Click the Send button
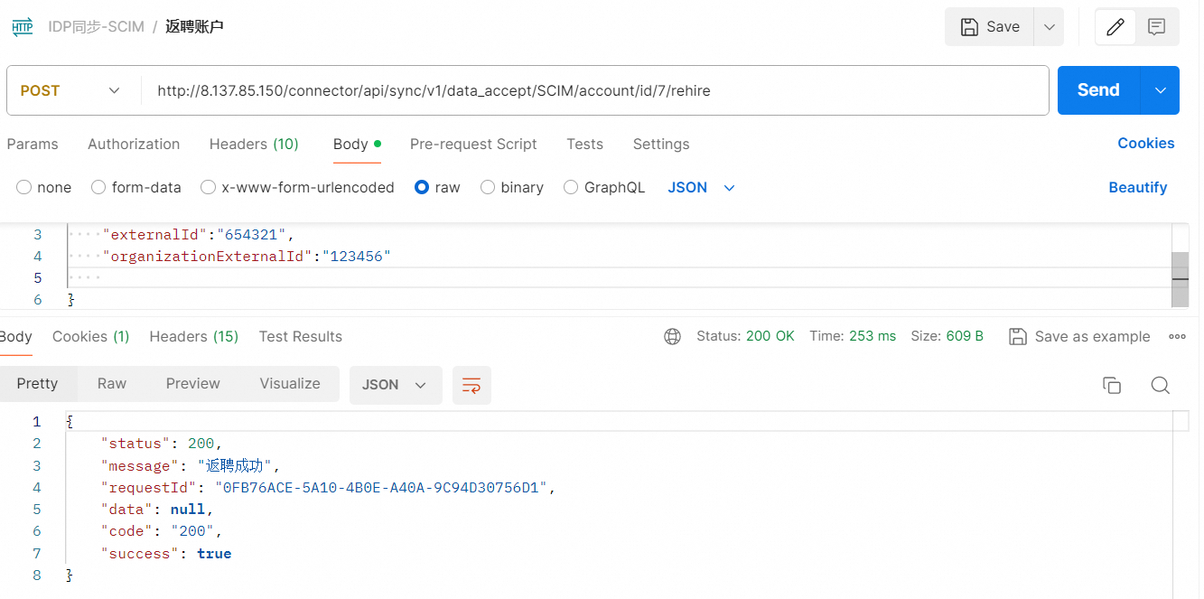The height and width of the screenshot is (599, 1204). pyautogui.click(x=1098, y=90)
